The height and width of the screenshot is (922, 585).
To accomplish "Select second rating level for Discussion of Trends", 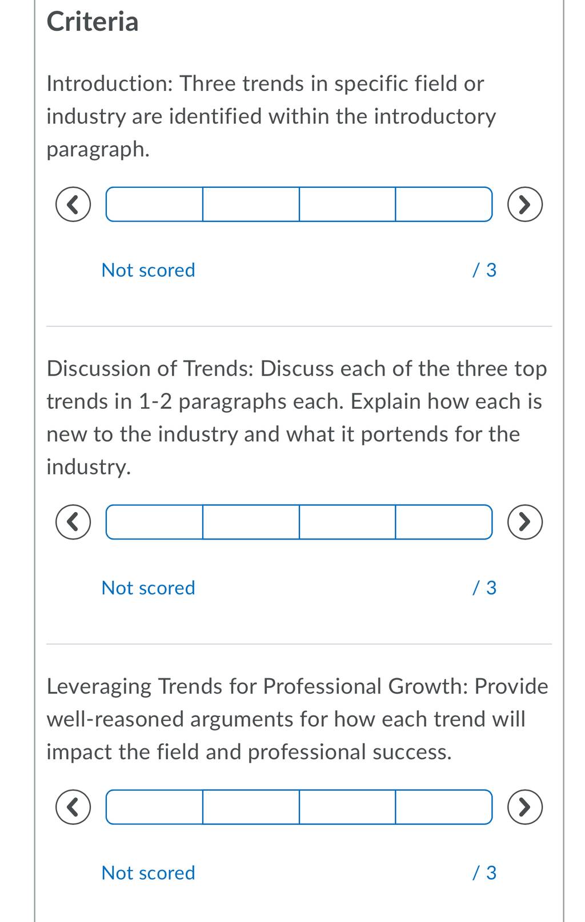I will point(251,522).
